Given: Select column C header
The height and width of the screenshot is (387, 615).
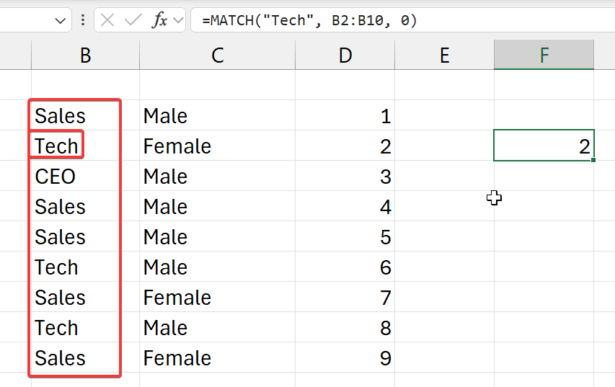Looking at the screenshot, I should tap(217, 55).
